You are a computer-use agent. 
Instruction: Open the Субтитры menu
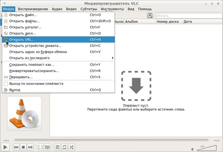click(89, 9)
